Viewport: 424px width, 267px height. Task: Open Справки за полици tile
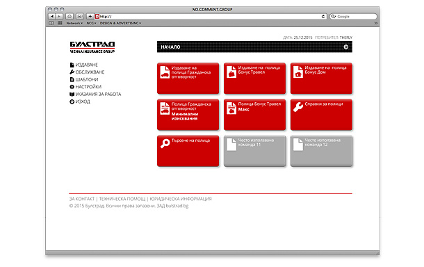(x=321, y=115)
